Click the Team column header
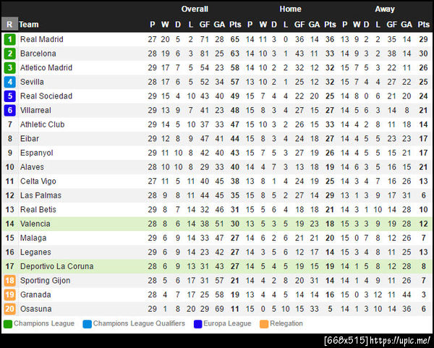Image resolution: width=434 pixels, height=348 pixels. click(29, 25)
